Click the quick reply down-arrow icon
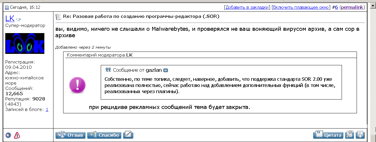The height and width of the screenshot is (142, 376). (360, 135)
